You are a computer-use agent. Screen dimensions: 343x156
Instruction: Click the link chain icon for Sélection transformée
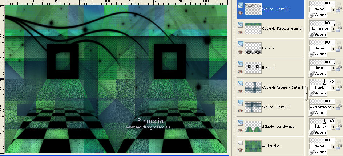pyautogui.click(x=312, y=132)
